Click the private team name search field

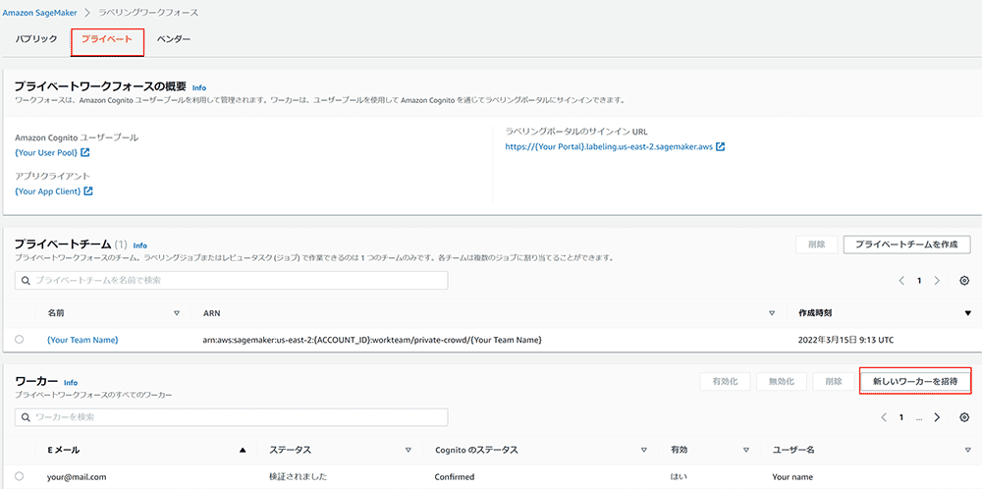pyautogui.click(x=232, y=281)
